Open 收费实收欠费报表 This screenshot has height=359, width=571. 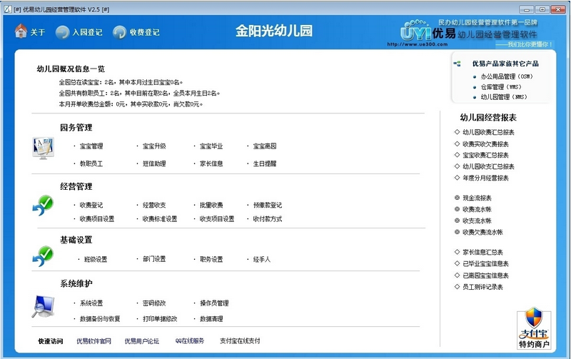485,144
